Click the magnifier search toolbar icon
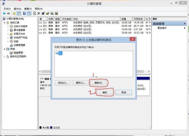Screen dimensions: 189x136 point(52,13)
